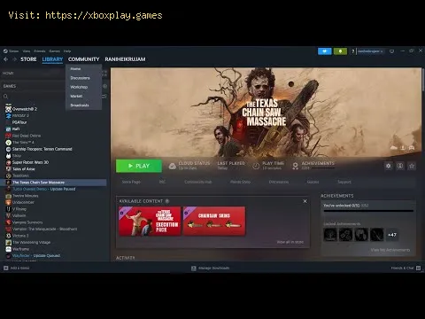Select Workshop in Community dropdown
425x319 pixels.
pos(79,87)
